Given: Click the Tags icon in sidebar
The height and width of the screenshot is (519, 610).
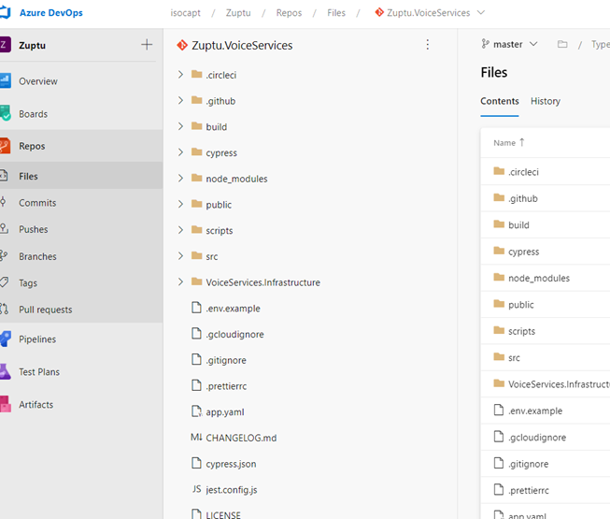Looking at the screenshot, I should [4, 282].
